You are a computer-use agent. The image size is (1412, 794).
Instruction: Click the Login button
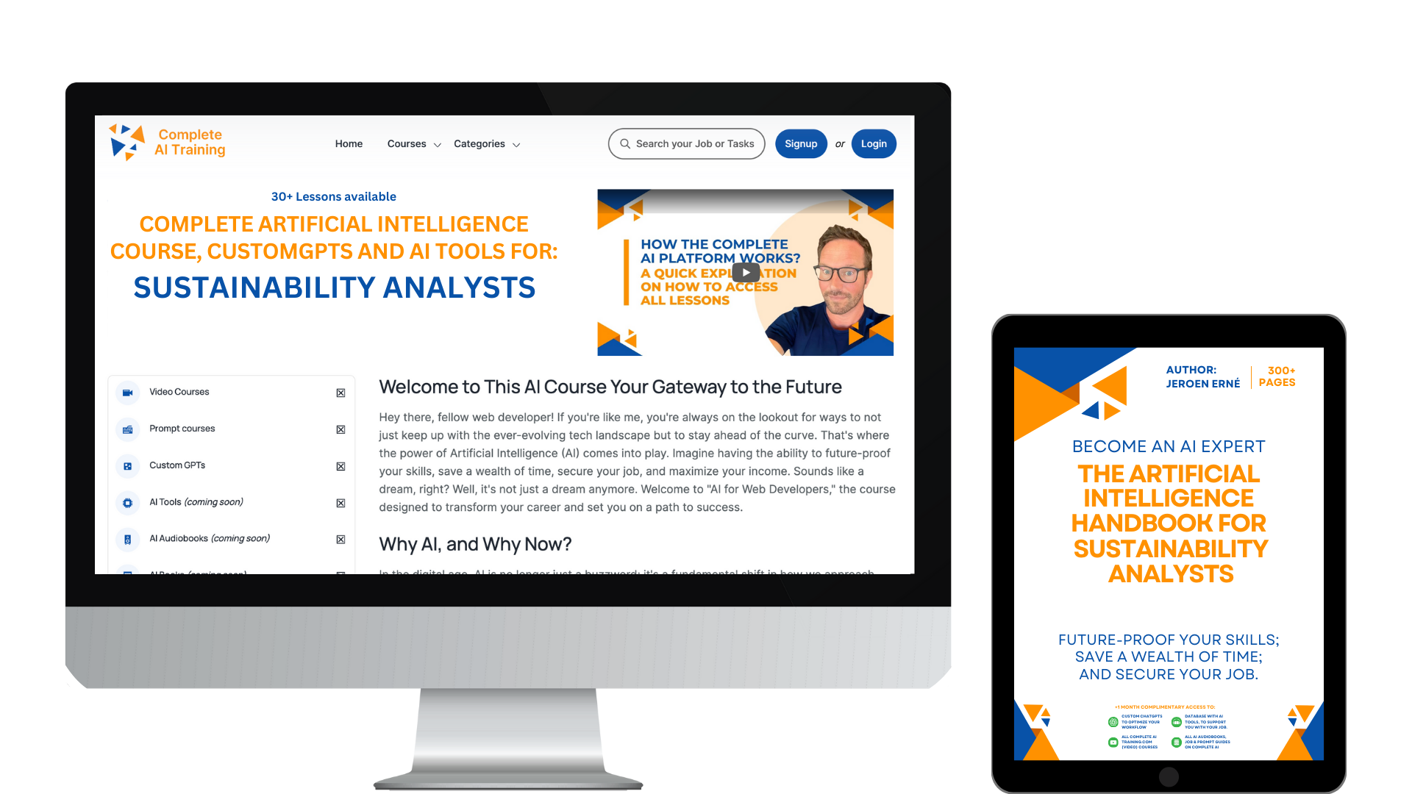[873, 143]
